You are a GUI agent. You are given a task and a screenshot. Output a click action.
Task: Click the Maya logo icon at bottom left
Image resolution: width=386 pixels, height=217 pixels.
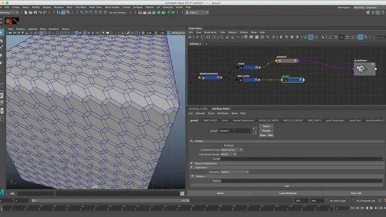pos(2,192)
